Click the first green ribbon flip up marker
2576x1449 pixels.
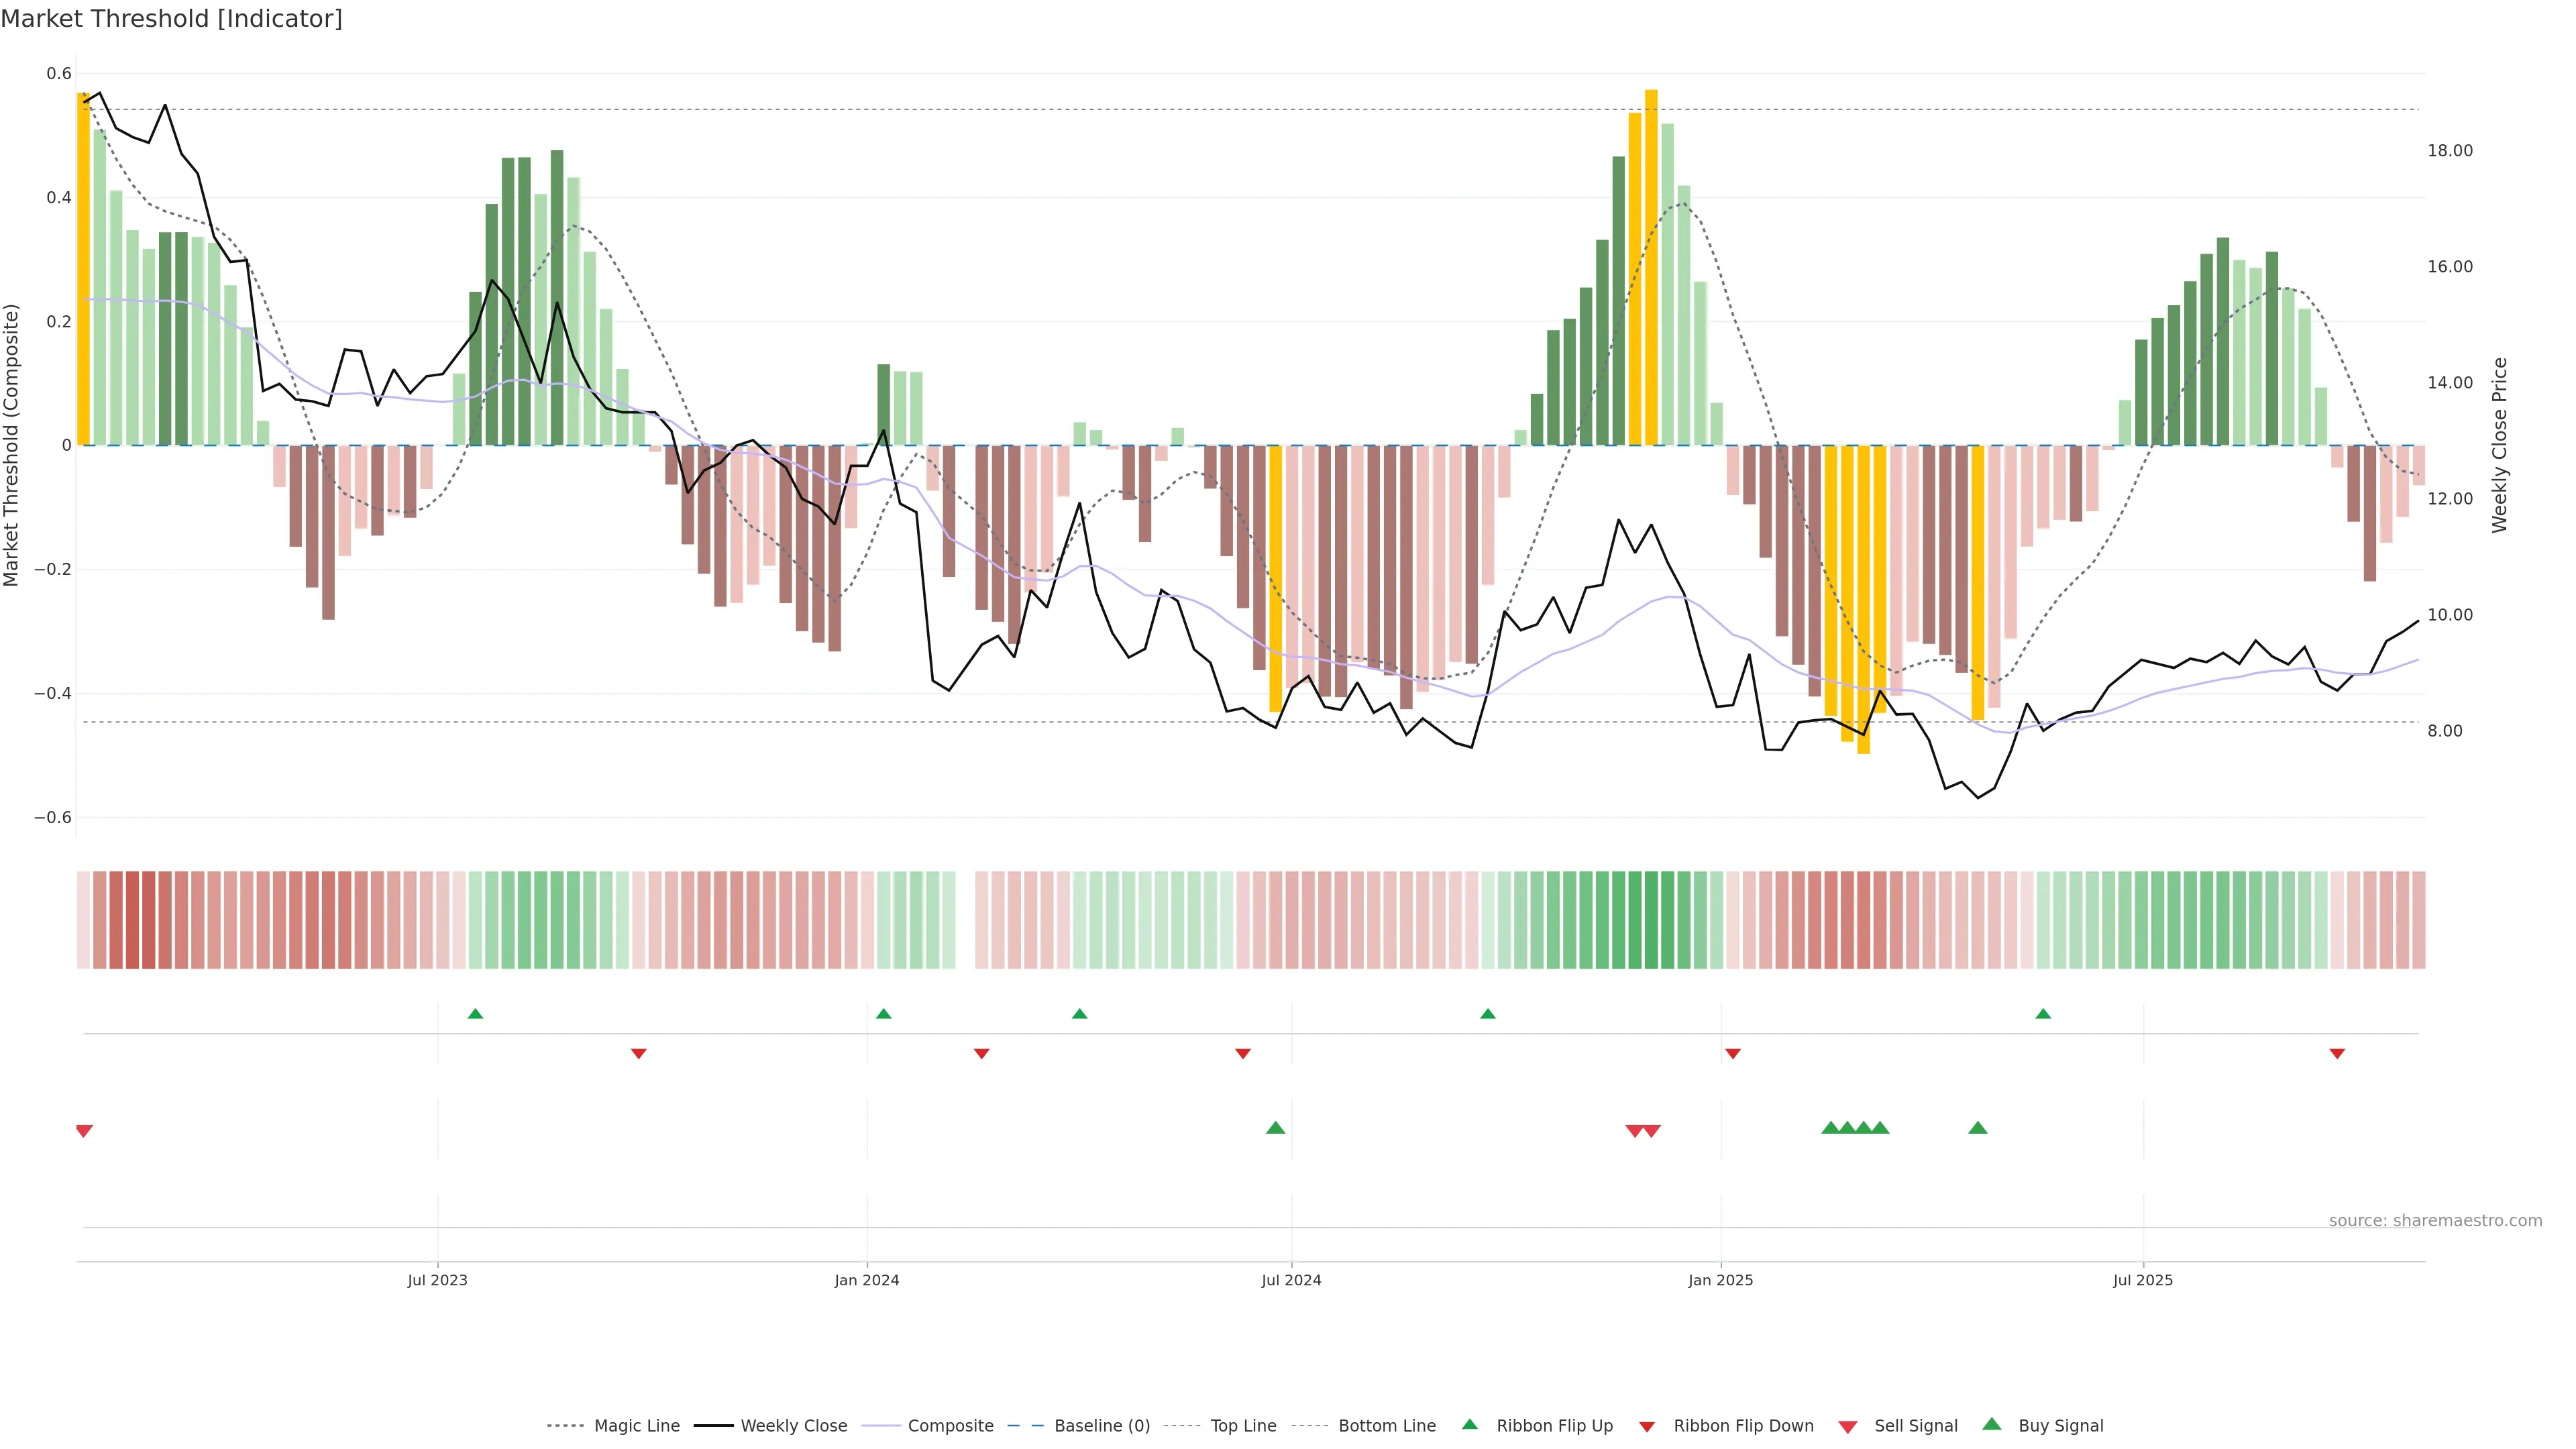coord(475,1014)
